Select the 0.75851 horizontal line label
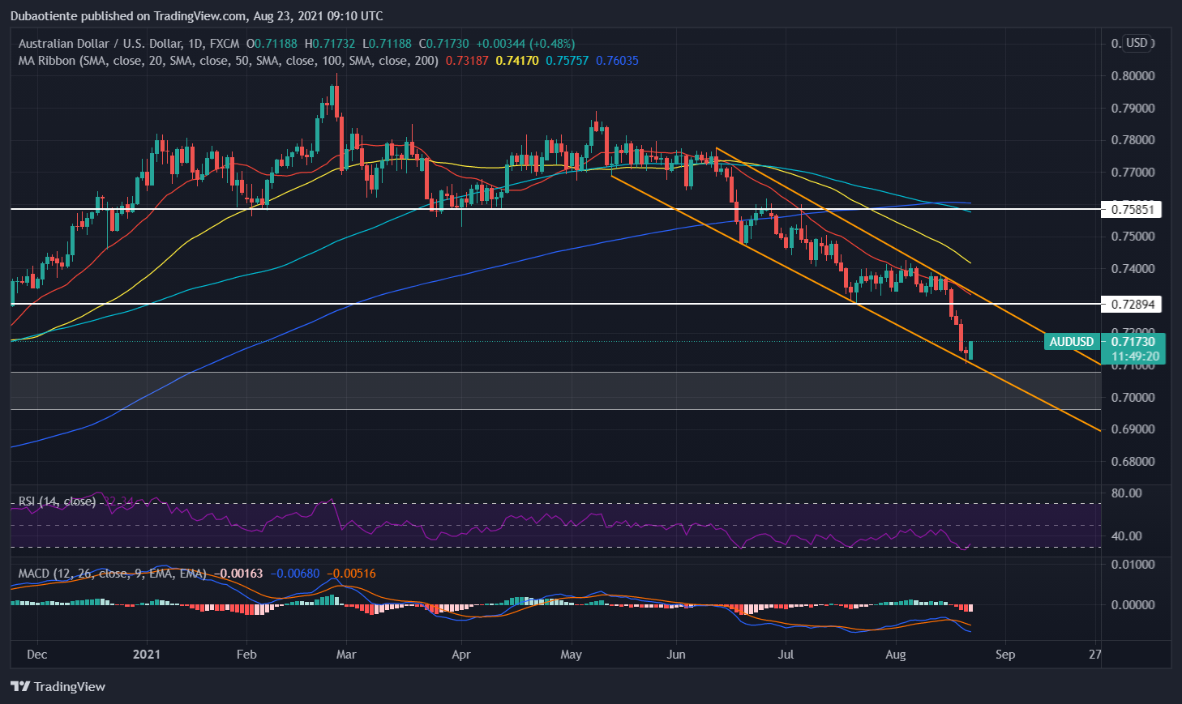The width and height of the screenshot is (1182, 704). (x=1133, y=210)
